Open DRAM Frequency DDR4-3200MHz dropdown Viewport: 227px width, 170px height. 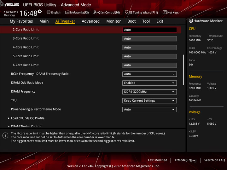[x=149, y=92]
